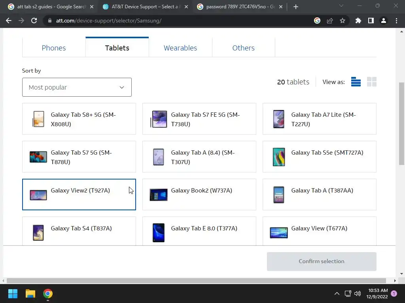Screen dimensions: 405x303
Task: Click the 20 tablets count text
Action: [x=293, y=82]
